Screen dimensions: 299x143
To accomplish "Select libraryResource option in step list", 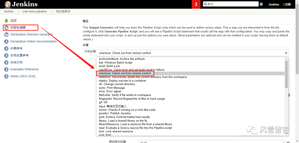I will click(x=191, y=124).
